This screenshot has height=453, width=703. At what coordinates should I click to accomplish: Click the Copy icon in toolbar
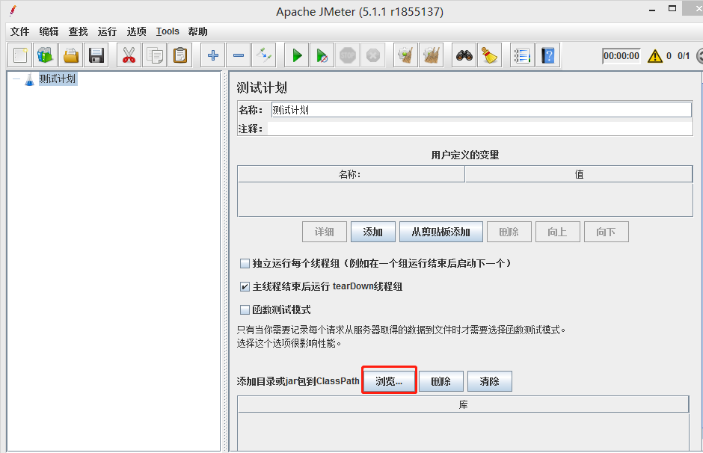tap(155, 55)
